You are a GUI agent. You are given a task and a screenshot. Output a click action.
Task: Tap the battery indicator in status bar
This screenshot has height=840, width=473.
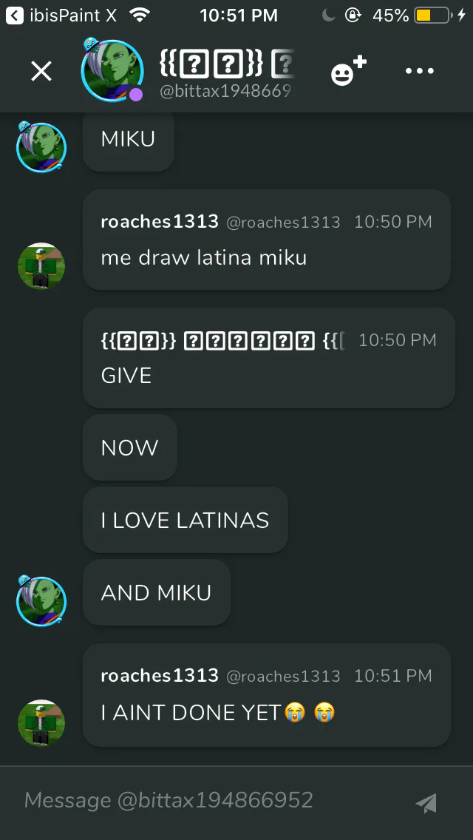coord(432,16)
